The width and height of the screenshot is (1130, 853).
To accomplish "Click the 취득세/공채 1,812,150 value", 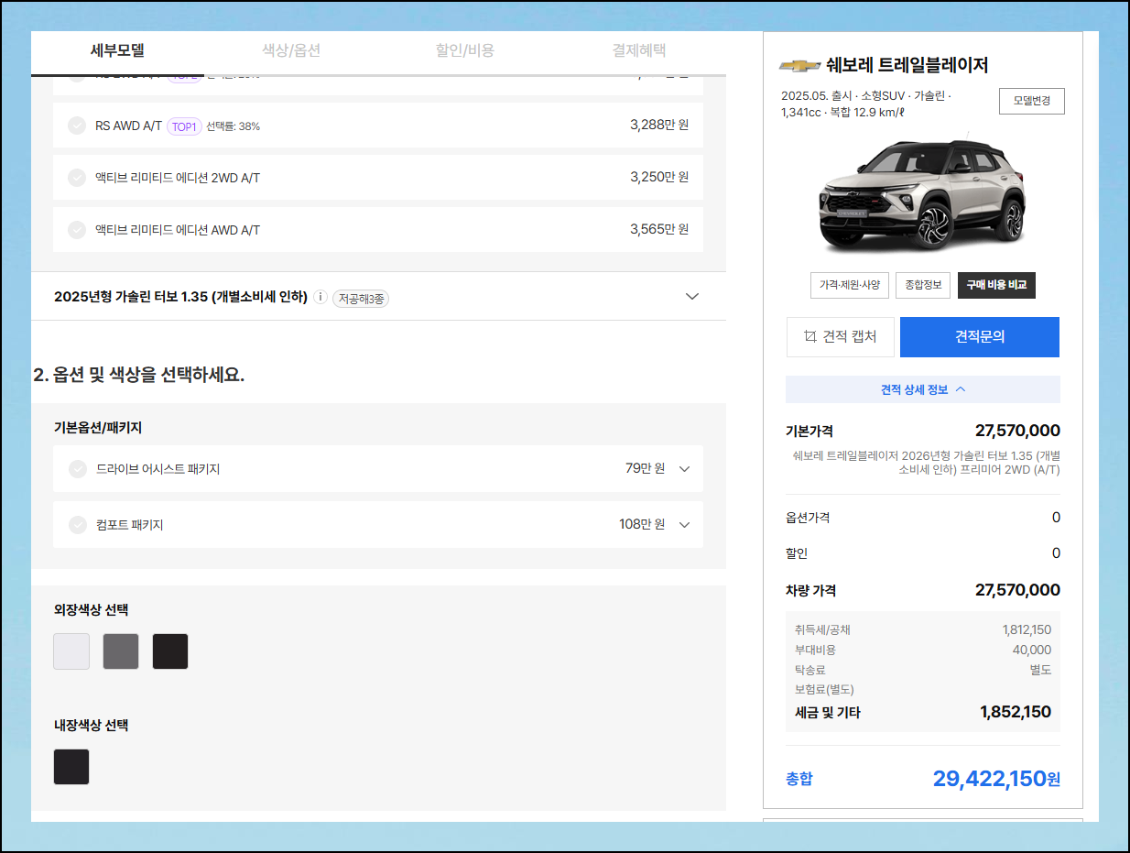I will (1027, 629).
